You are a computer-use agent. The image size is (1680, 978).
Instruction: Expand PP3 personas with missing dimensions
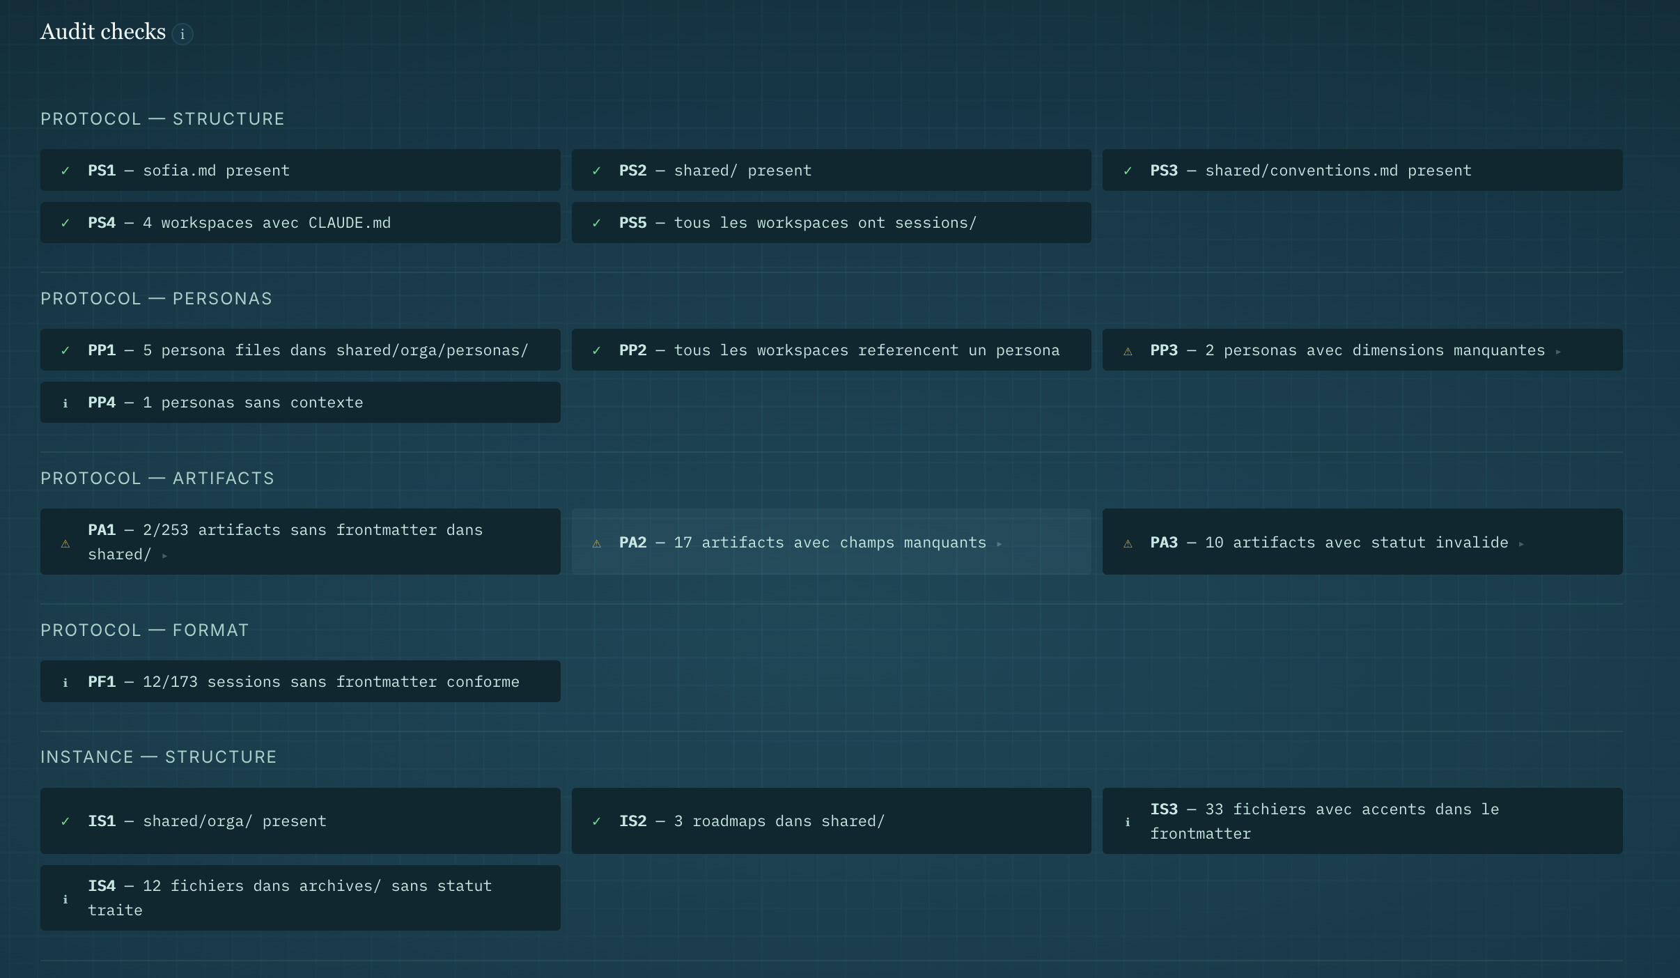[1559, 352]
